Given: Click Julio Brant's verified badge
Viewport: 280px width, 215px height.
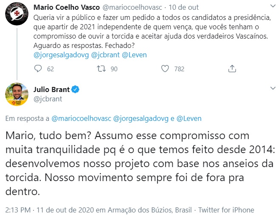Looking at the screenshot, I should point(76,89).
